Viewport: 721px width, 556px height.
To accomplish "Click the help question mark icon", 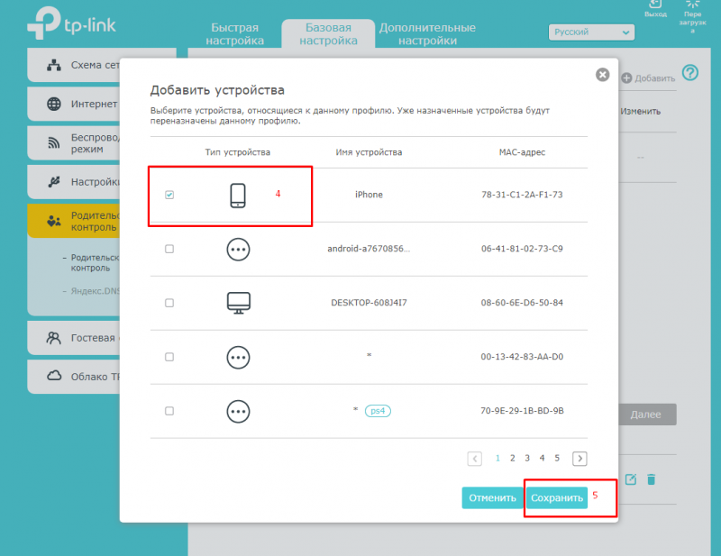I will [x=690, y=73].
